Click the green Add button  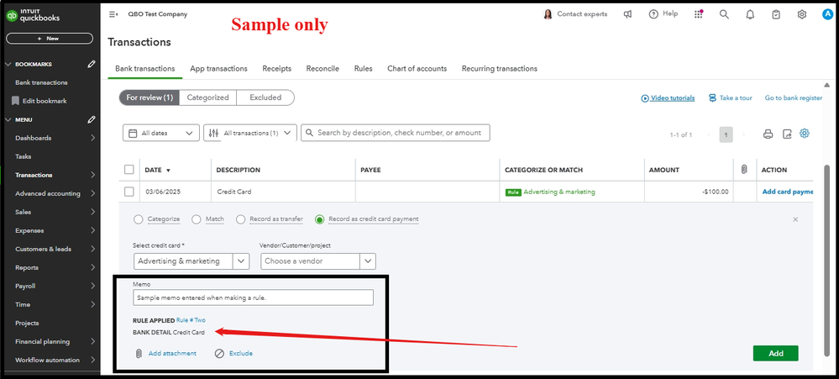click(x=775, y=353)
